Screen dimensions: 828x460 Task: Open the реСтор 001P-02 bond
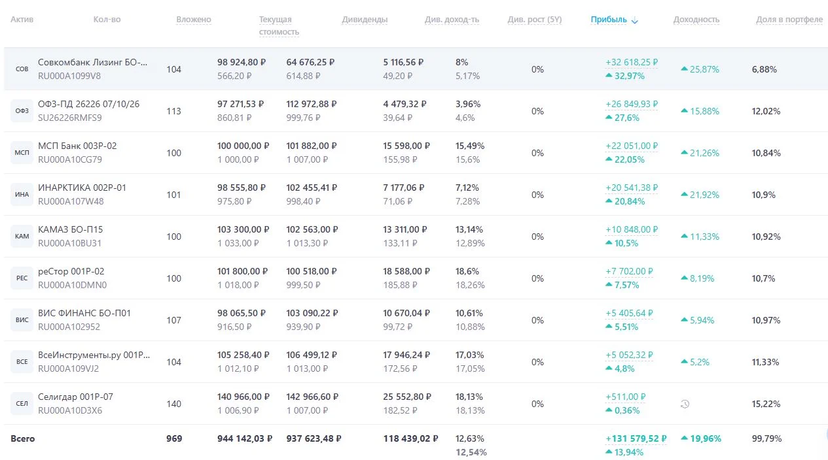pos(71,271)
